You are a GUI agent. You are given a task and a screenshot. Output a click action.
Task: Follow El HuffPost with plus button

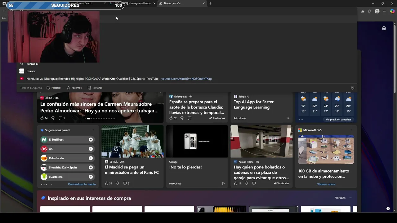tap(91, 140)
